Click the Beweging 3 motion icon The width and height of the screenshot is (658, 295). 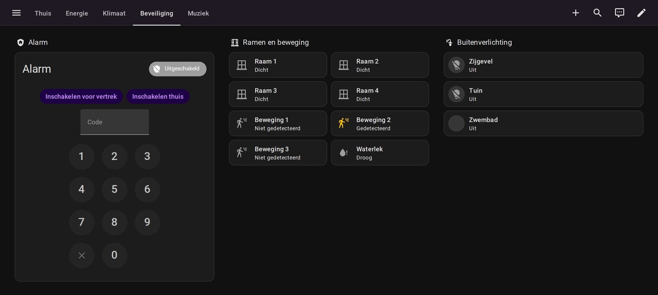click(x=242, y=153)
